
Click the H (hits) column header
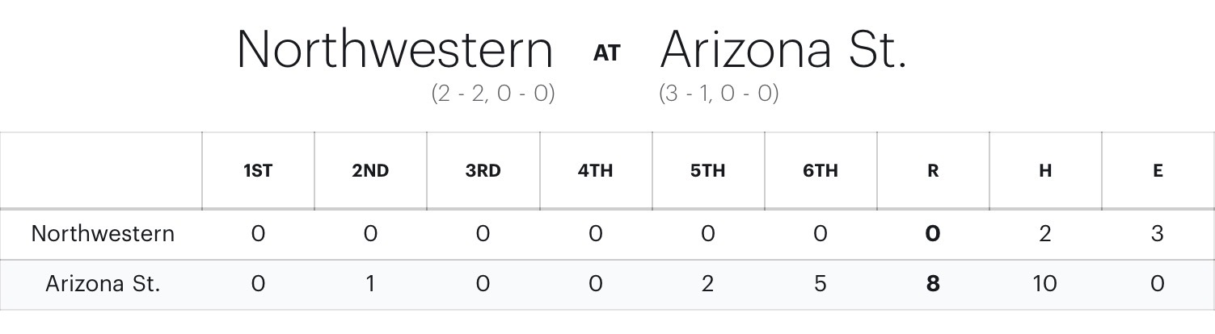click(1045, 171)
